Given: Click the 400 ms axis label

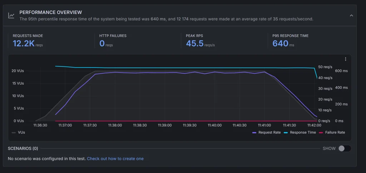Looking at the screenshot, I should (341, 88).
